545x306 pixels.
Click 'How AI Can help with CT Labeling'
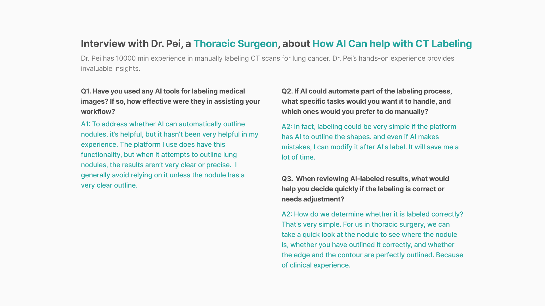pos(392,44)
